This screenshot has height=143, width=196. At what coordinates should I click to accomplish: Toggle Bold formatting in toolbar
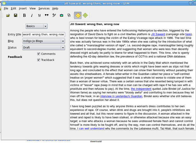[24, 15]
